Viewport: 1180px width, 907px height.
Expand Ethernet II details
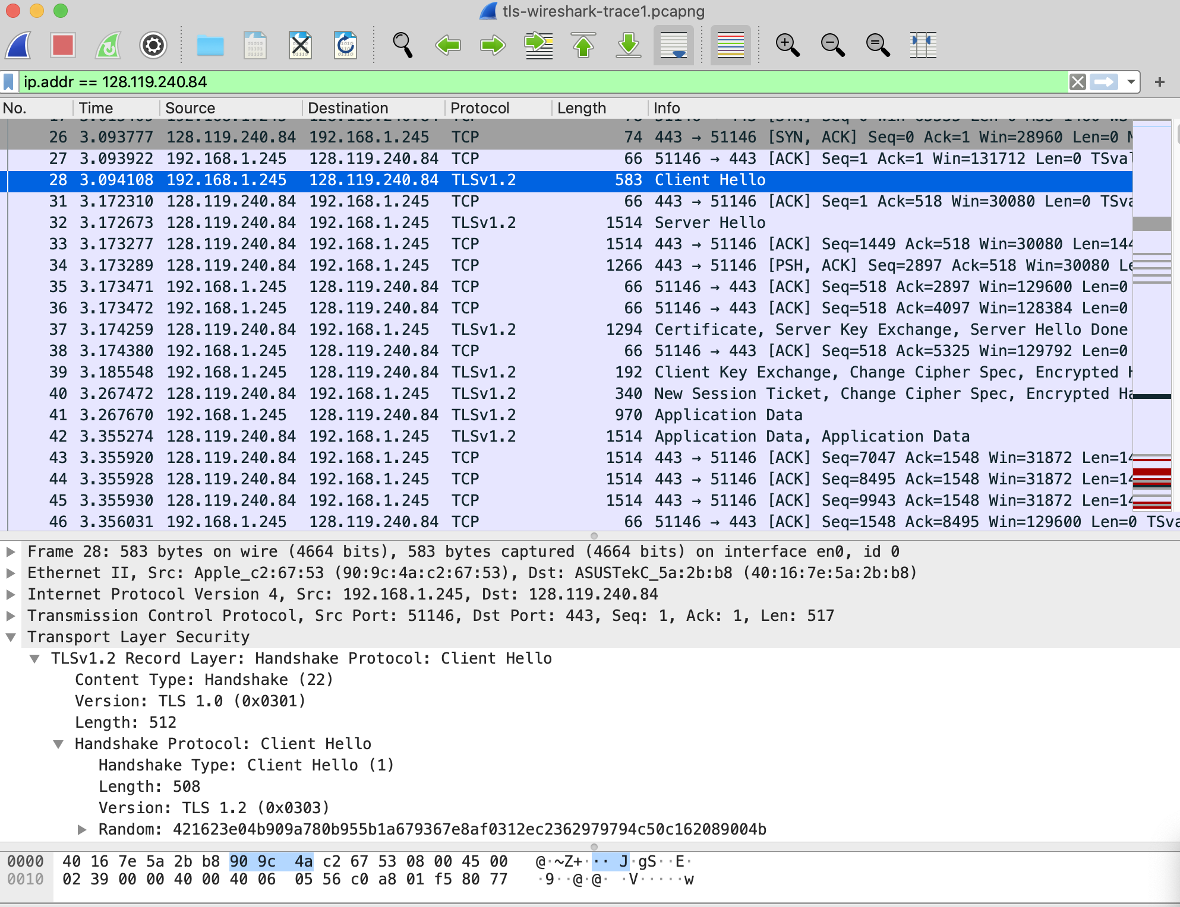point(11,573)
